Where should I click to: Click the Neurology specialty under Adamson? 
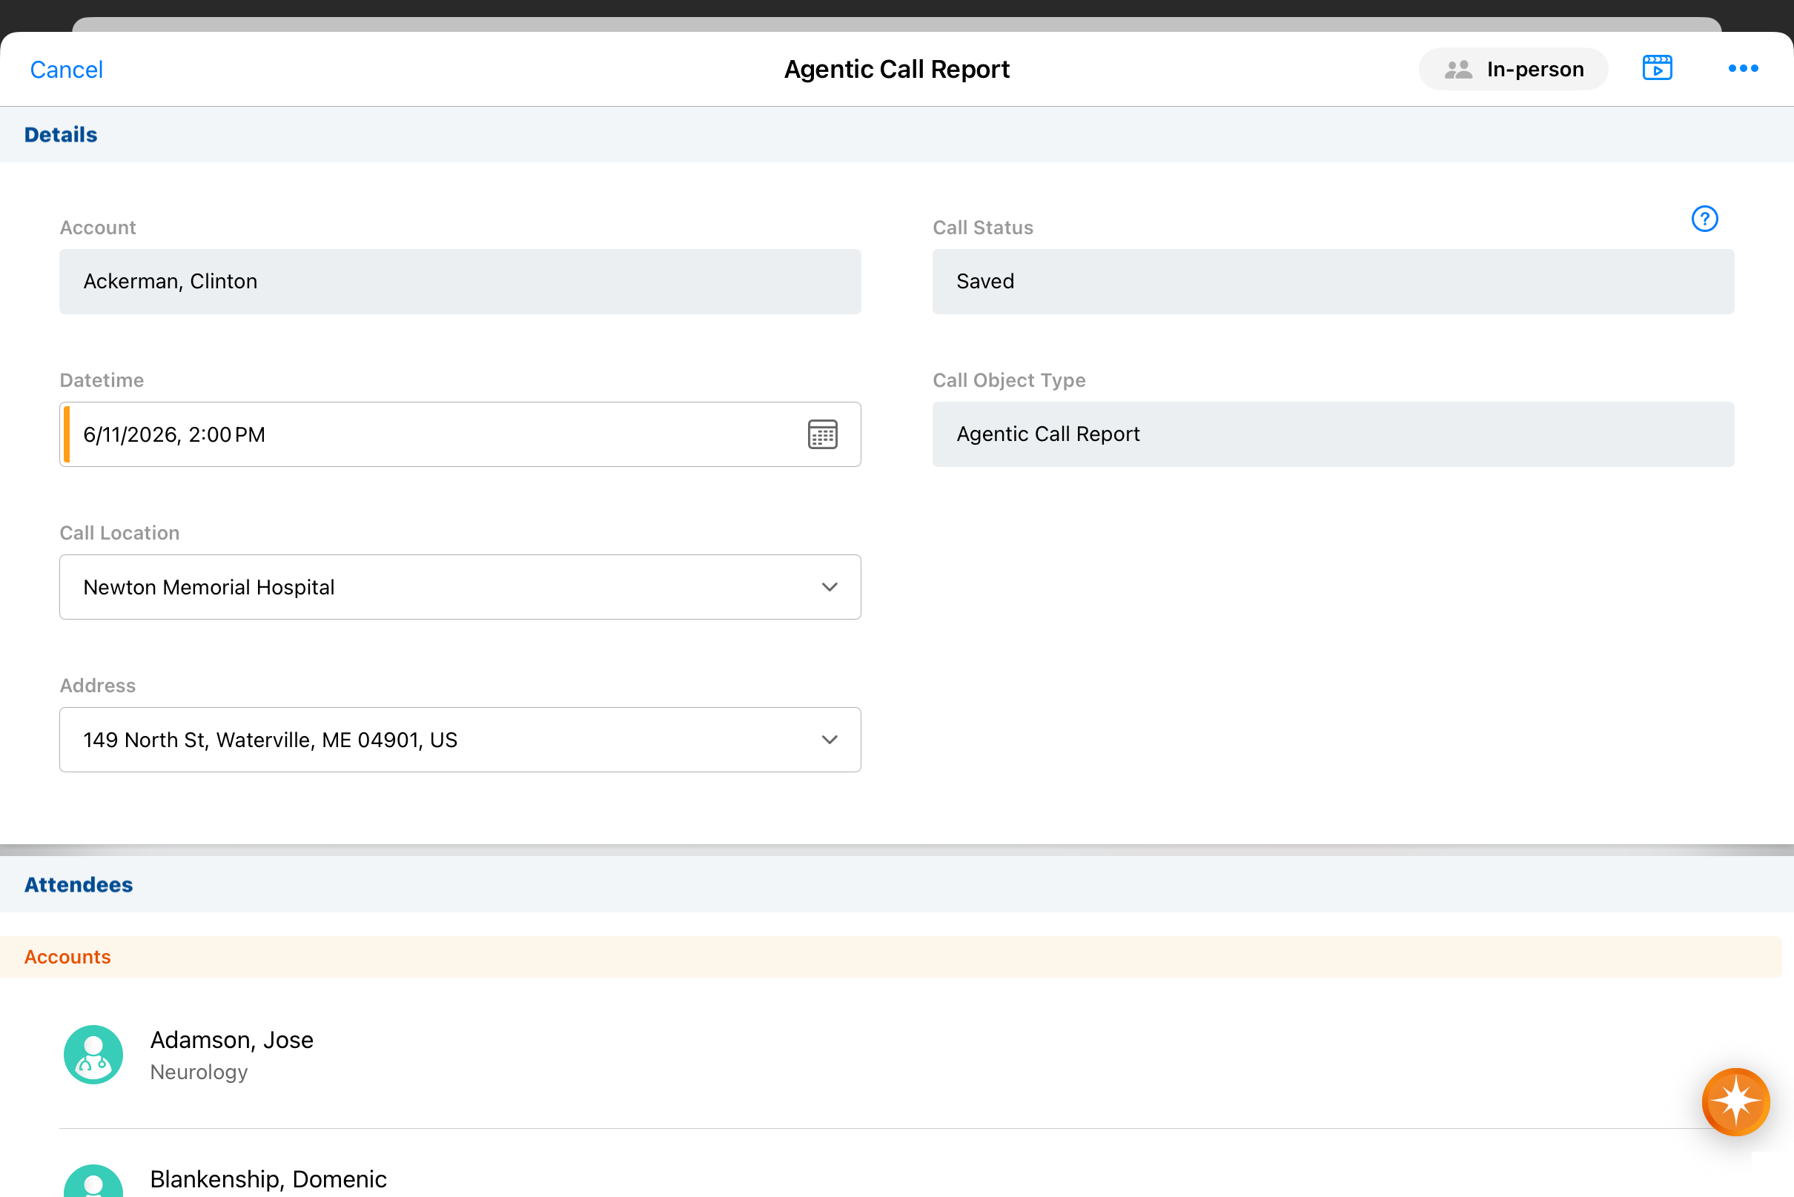tap(199, 1072)
